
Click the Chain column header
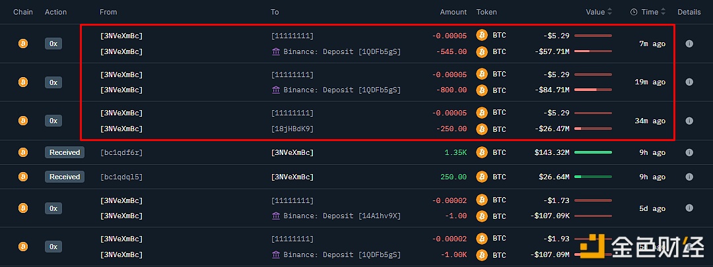tap(22, 12)
